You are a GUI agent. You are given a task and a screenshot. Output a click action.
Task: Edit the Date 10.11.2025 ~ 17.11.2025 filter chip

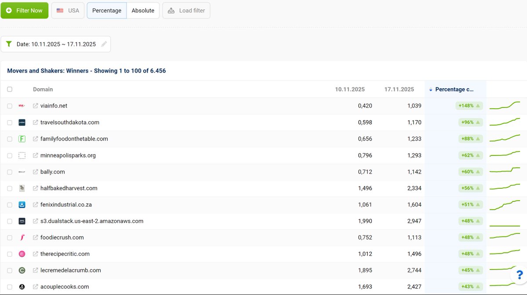(x=56, y=44)
